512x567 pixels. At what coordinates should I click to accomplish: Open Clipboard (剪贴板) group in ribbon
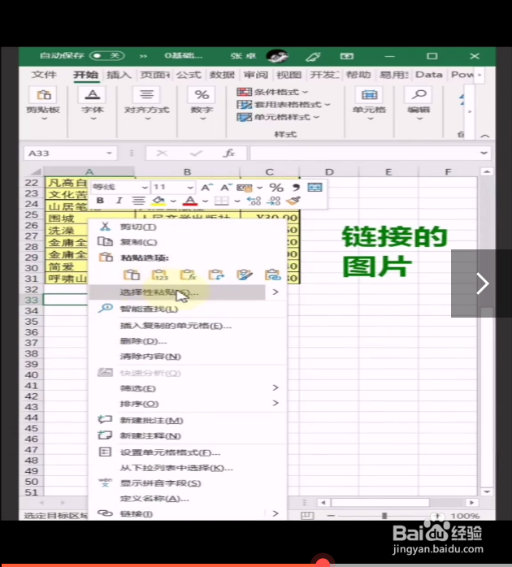[x=43, y=104]
